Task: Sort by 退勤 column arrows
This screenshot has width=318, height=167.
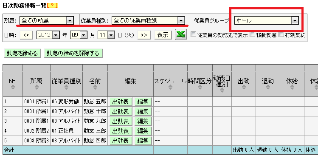Action: coord(268,87)
